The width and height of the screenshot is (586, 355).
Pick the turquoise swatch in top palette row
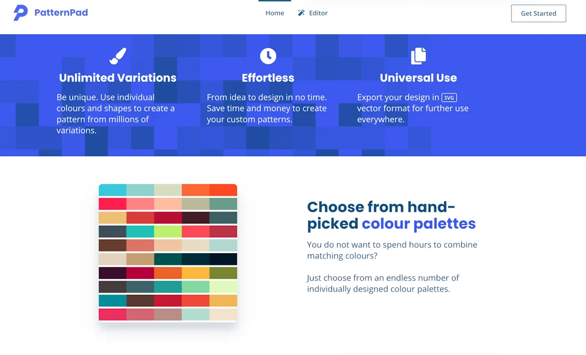pyautogui.click(x=112, y=190)
